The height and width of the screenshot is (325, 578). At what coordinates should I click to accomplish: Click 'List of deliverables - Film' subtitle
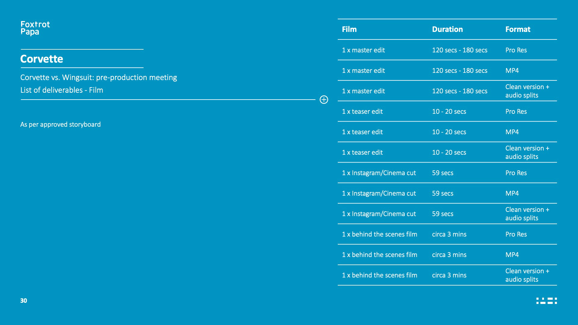click(61, 90)
